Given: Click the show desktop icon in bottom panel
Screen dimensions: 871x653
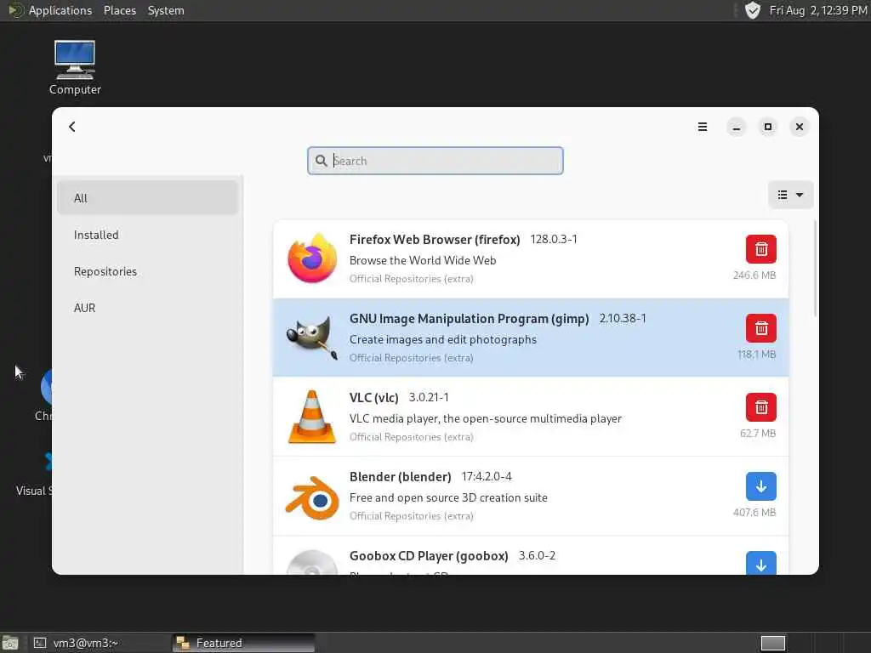Looking at the screenshot, I should (10, 643).
